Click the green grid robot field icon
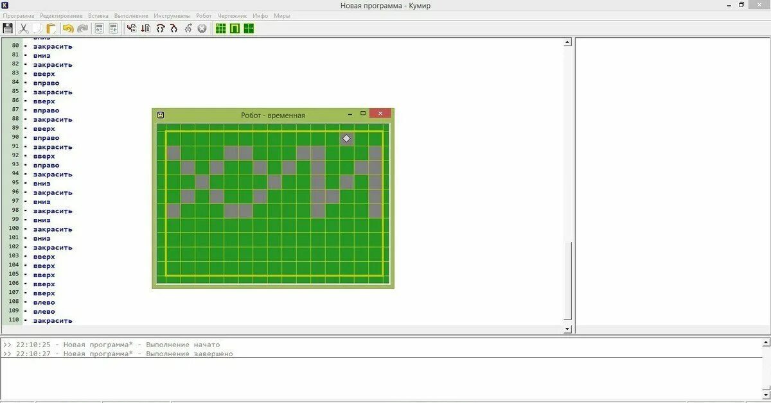 [x=220, y=28]
